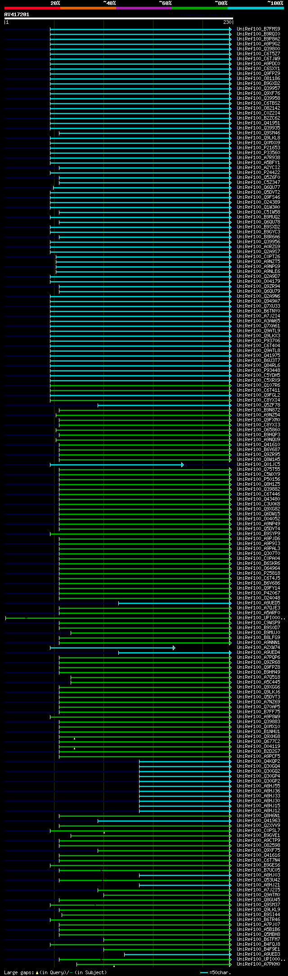Select label UniRef100_P50156
Screen dimensions: 288x976
click(x=258, y=479)
